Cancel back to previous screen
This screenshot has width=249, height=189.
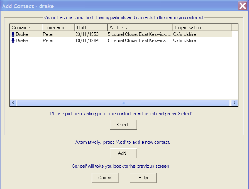(105, 178)
